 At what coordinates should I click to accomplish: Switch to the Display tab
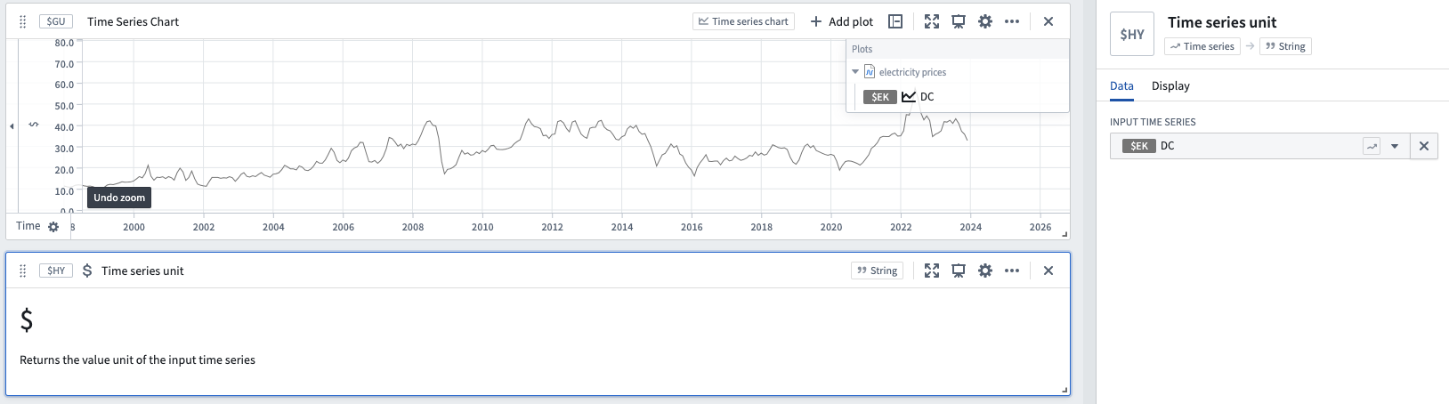pos(1170,86)
